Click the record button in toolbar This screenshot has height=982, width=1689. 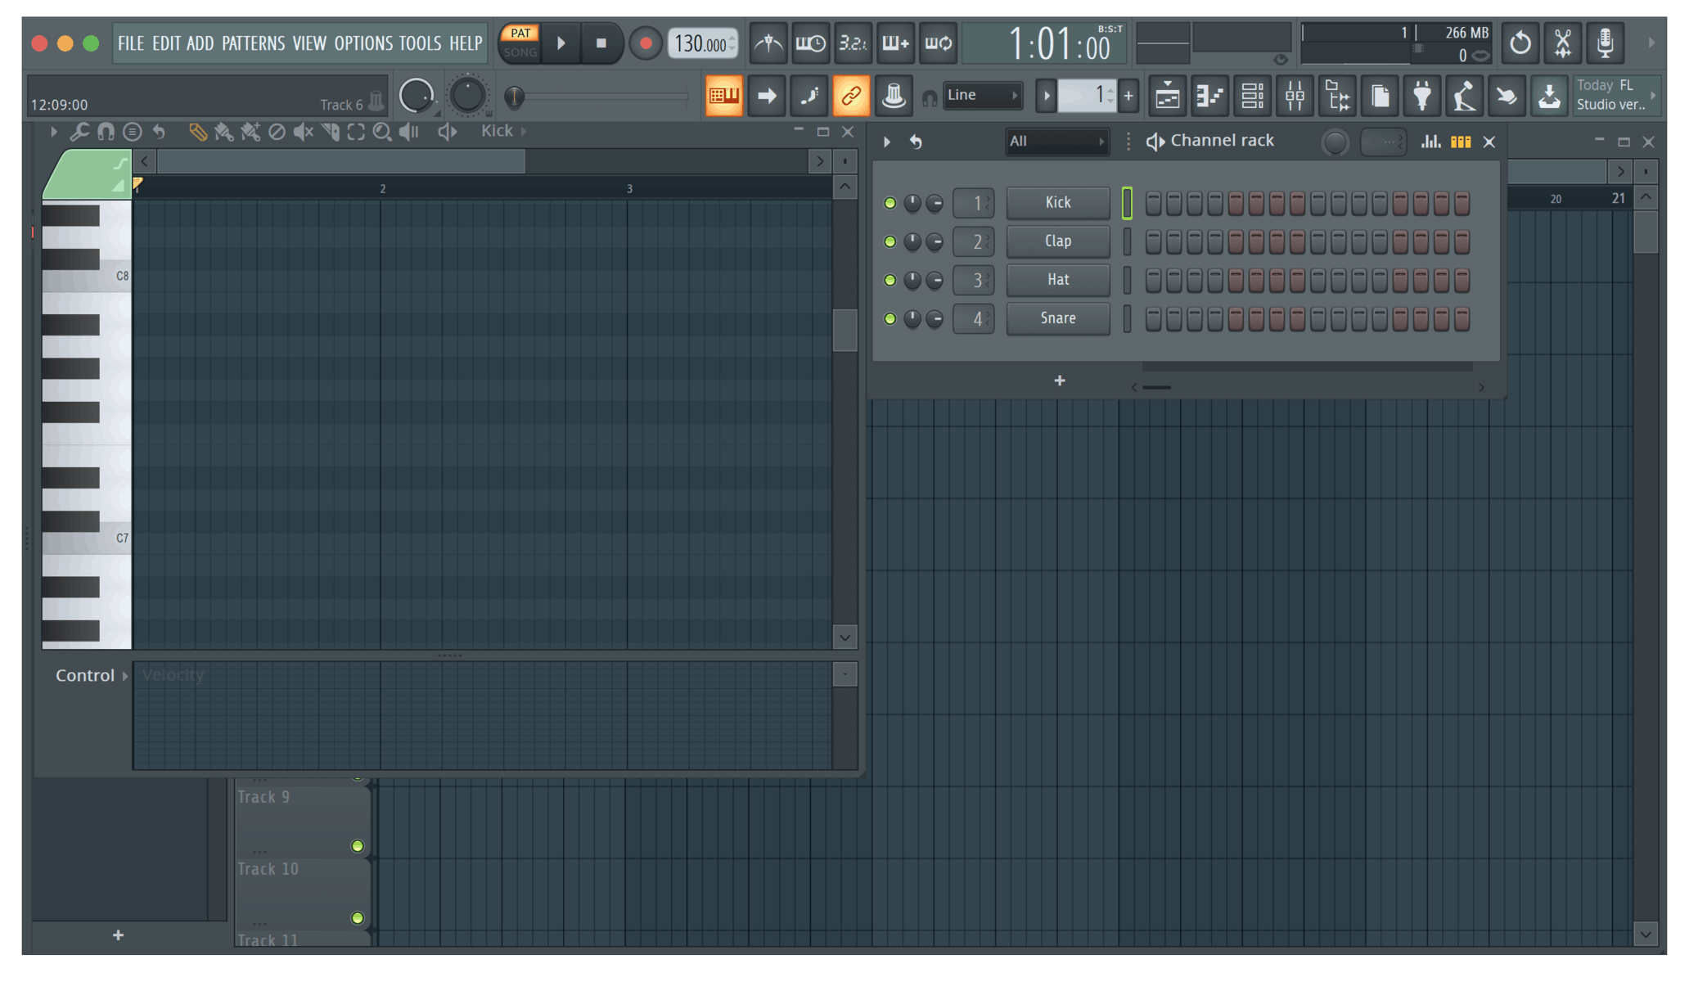click(642, 42)
